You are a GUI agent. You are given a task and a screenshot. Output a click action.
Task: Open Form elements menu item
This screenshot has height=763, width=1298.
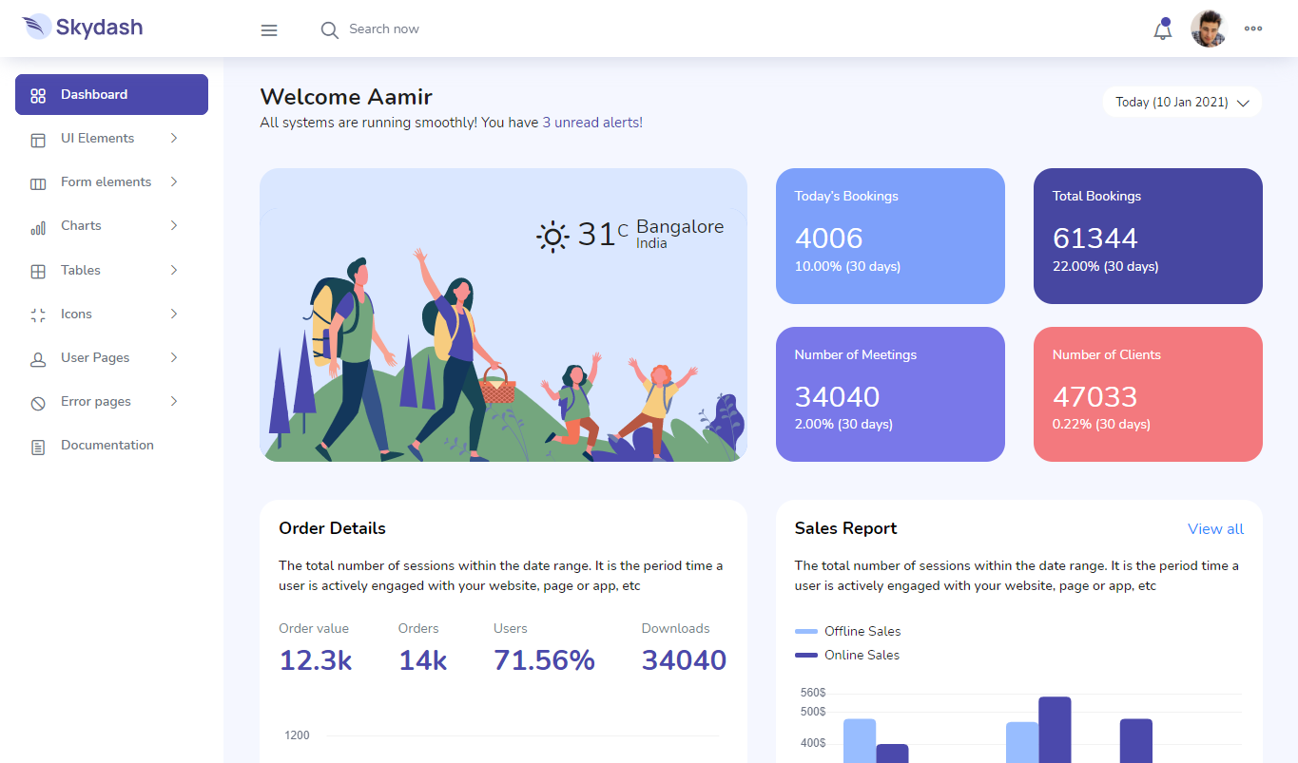pyautogui.click(x=111, y=181)
